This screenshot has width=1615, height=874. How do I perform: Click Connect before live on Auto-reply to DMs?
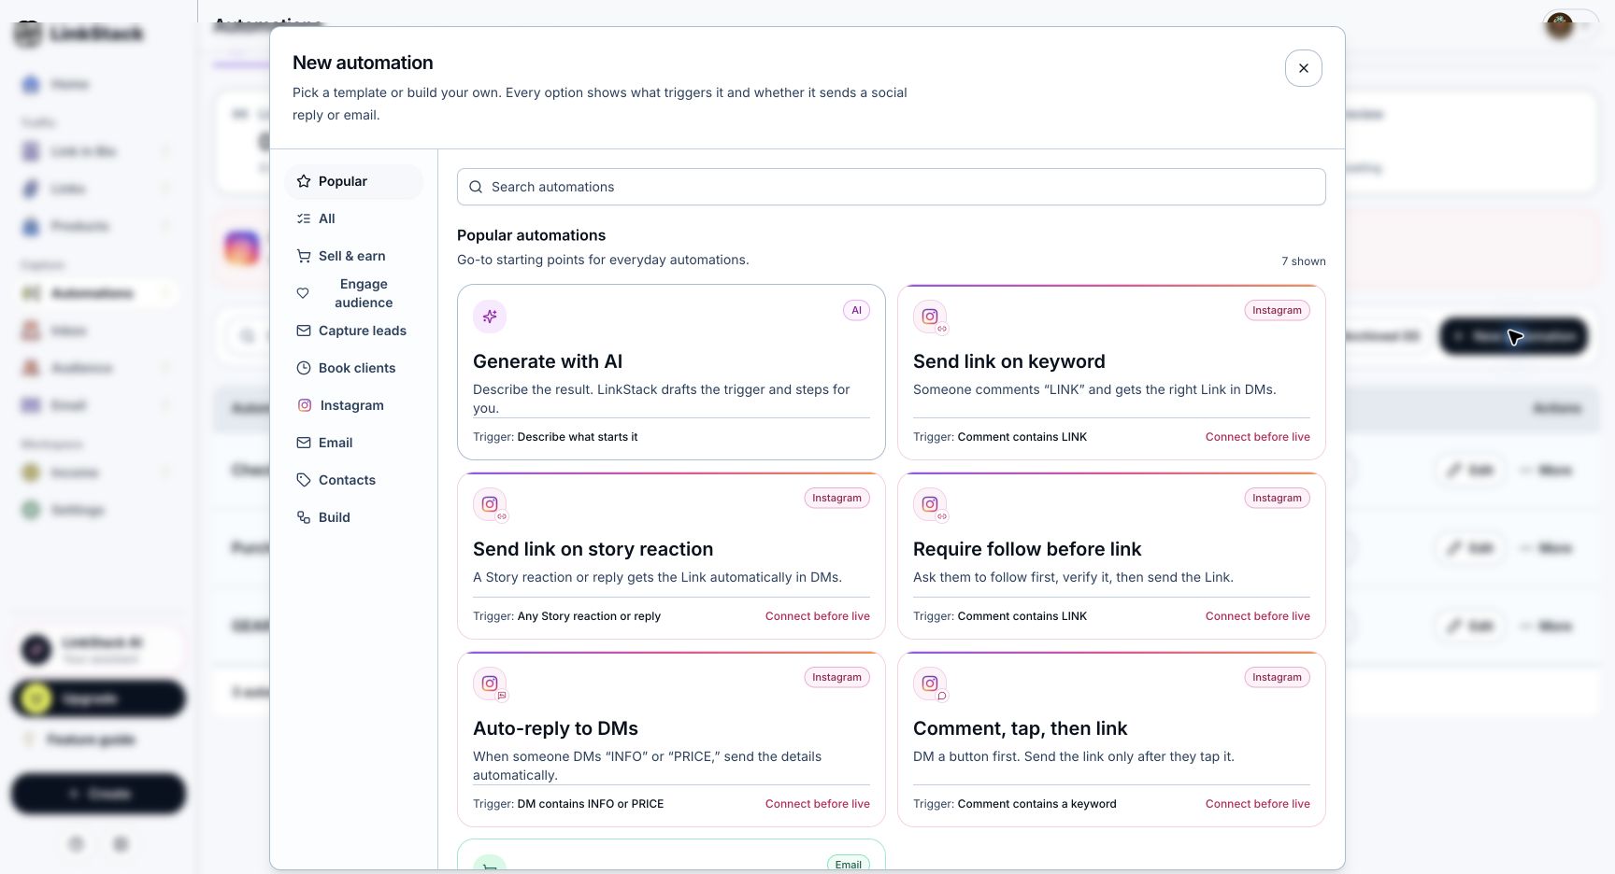(x=817, y=804)
